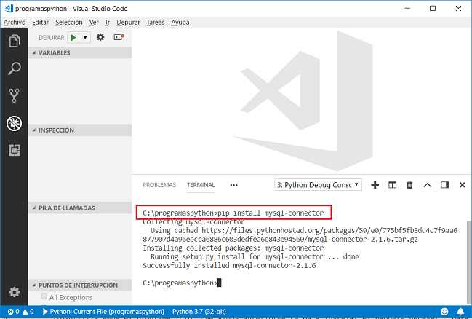Close the terminal panel
The height and width of the screenshot is (319, 472).
pos(463,185)
